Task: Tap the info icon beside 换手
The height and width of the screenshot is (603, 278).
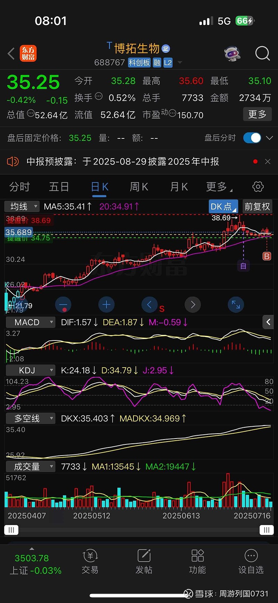Action: tap(99, 96)
